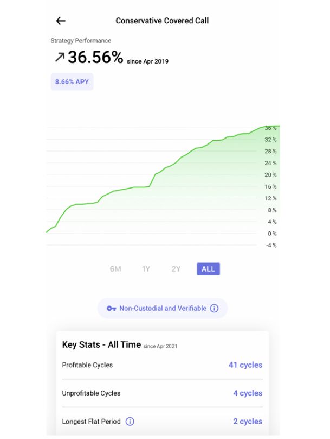The image size is (330, 439).
Task: Choose the 2Y chart period
Action: 176,269
